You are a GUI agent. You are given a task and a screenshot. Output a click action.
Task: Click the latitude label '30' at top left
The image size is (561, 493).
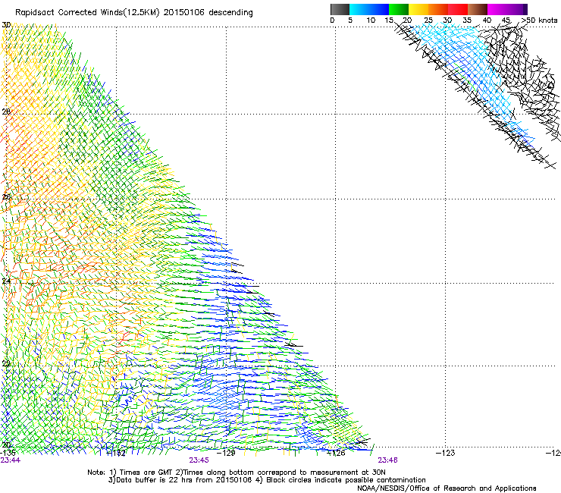(x=6, y=25)
